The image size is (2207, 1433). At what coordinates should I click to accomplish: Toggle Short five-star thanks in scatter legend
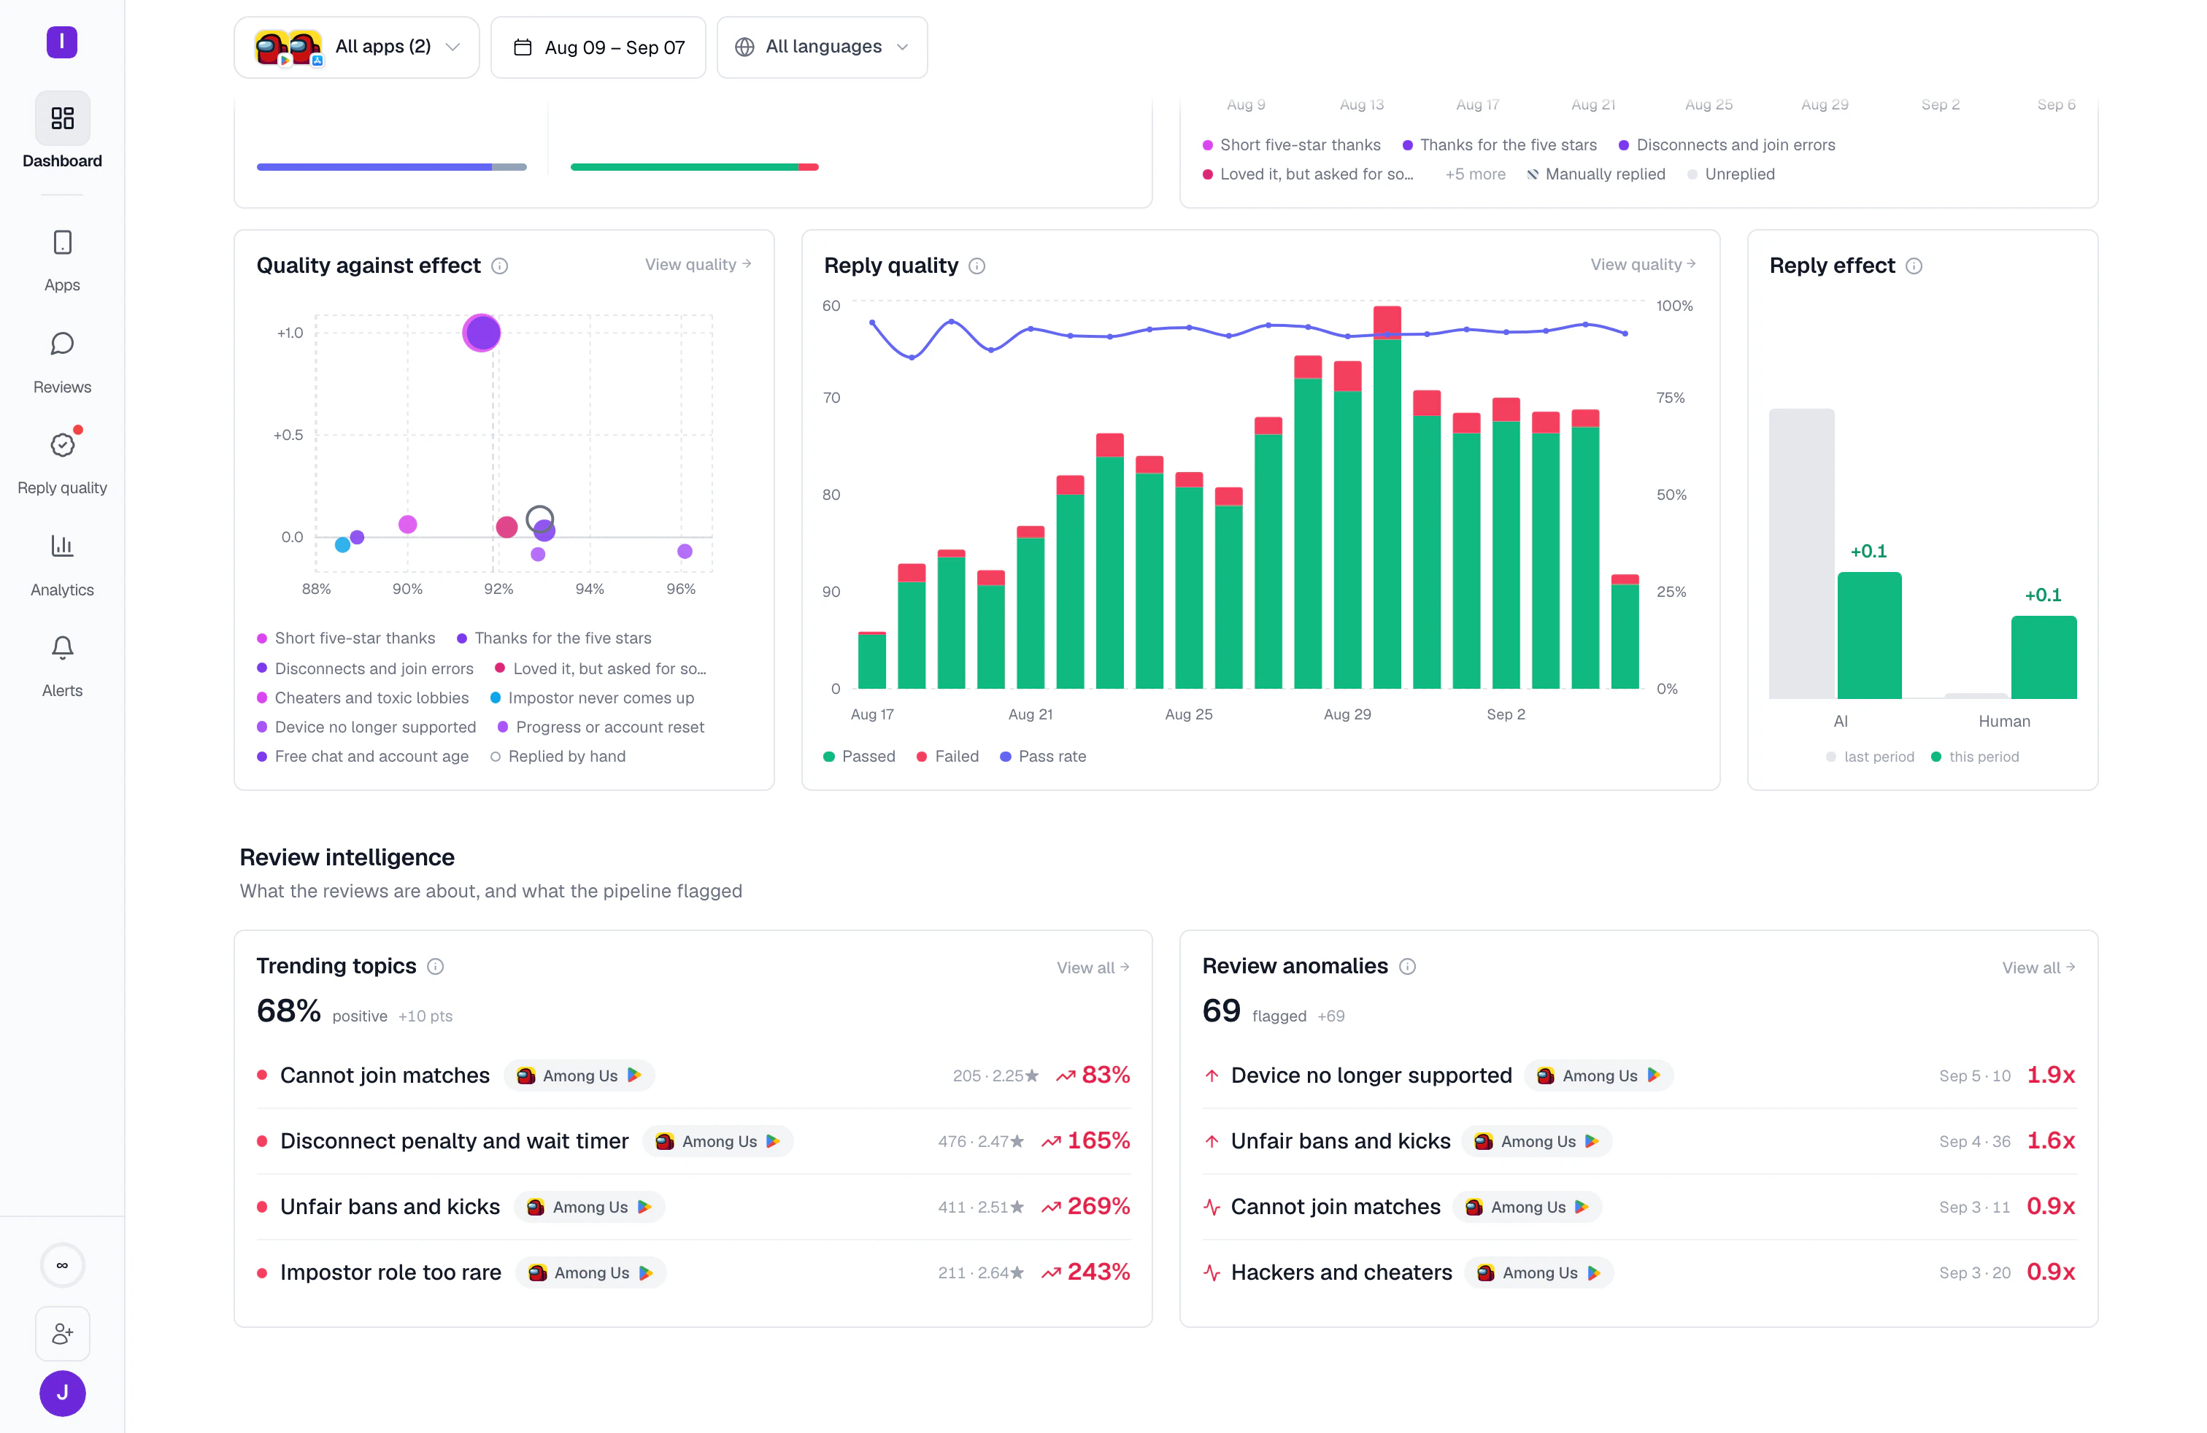point(346,638)
